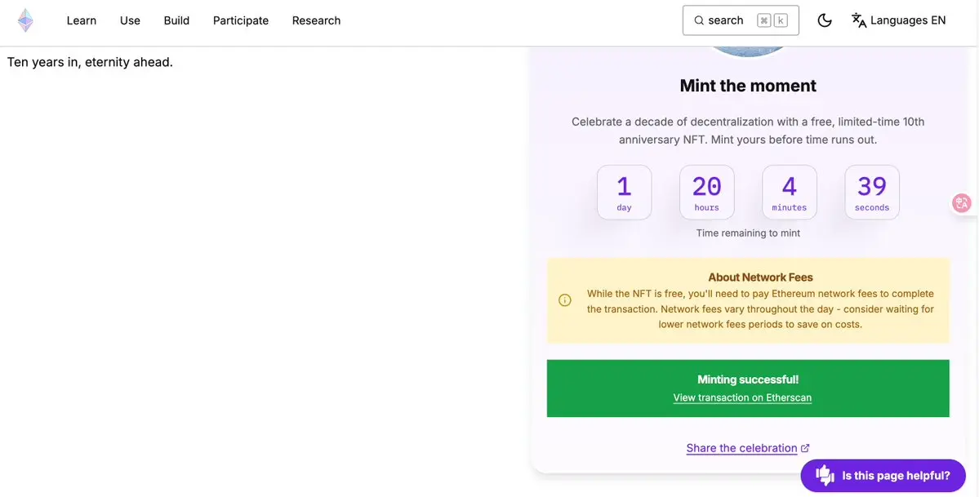The width and height of the screenshot is (979, 497).
Task: Click the About Network Fees heading
Action: click(760, 277)
